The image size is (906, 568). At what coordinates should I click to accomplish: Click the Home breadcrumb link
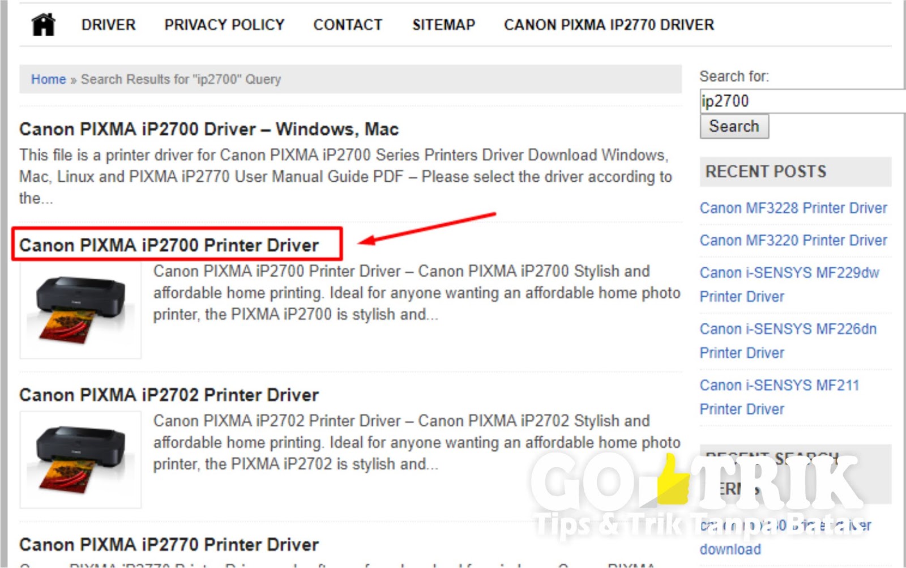tap(48, 79)
